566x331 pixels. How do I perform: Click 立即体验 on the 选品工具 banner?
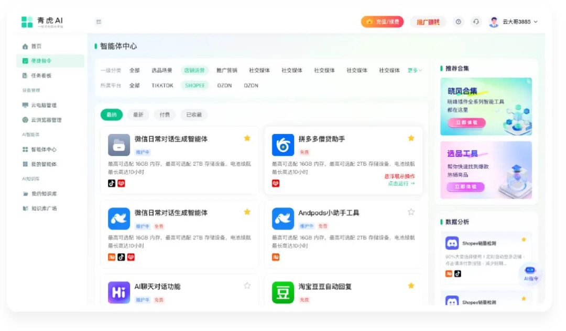465,187
